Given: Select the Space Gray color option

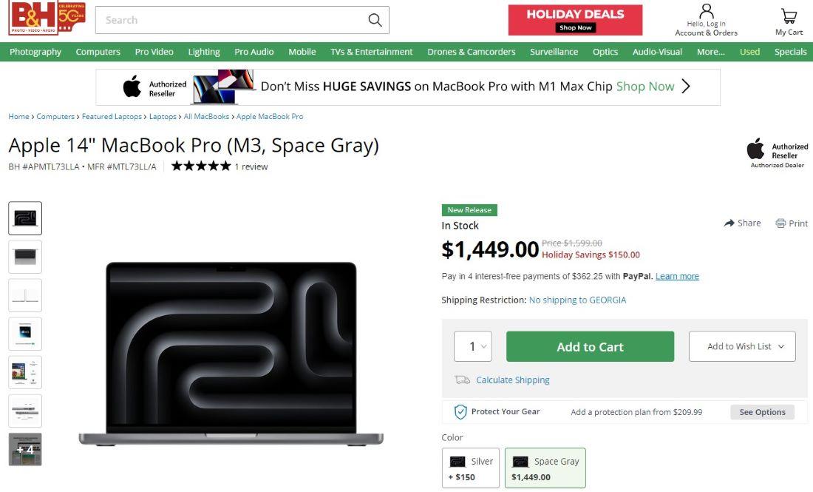Looking at the screenshot, I should tap(545, 468).
